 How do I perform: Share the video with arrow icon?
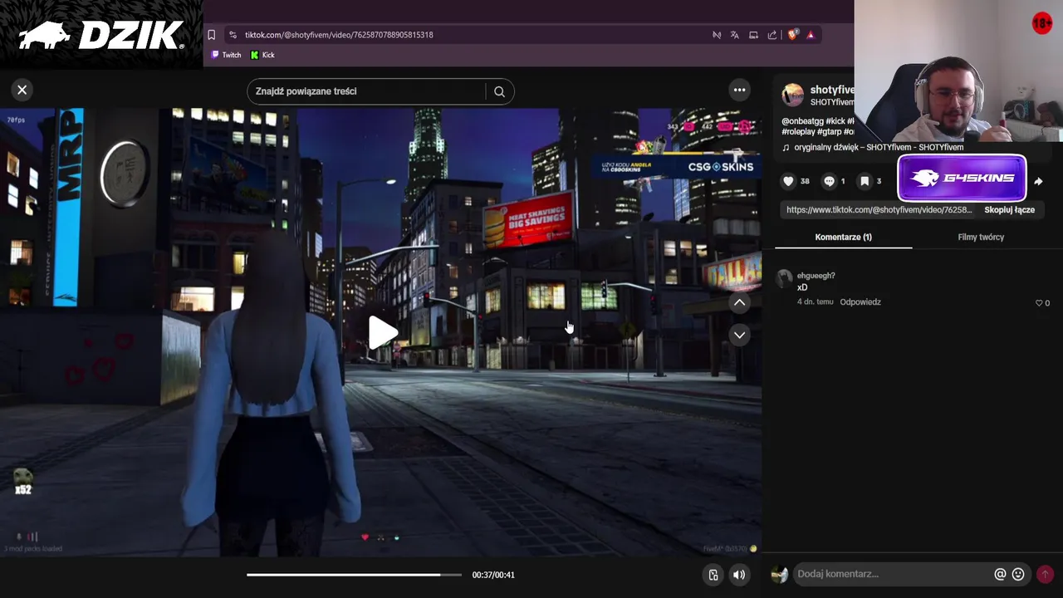click(x=1038, y=181)
